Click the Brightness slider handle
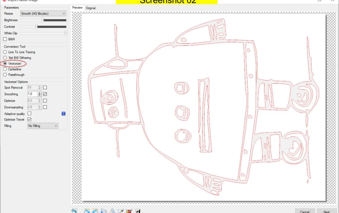Image resolution: width=339 pixels, height=213 pixels. (43, 20)
